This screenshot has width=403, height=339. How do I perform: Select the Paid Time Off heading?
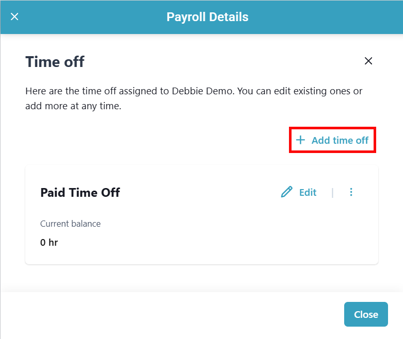tap(80, 193)
